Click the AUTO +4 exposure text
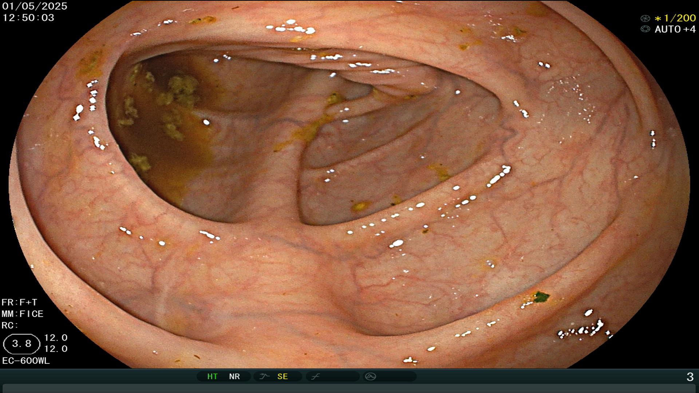This screenshot has height=393, width=699. point(675,29)
